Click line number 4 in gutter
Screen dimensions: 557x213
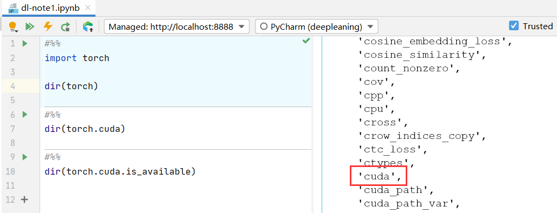click(12, 86)
